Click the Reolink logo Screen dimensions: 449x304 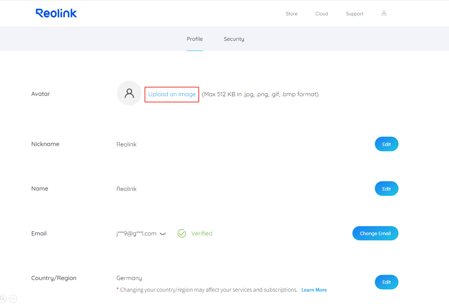56,13
